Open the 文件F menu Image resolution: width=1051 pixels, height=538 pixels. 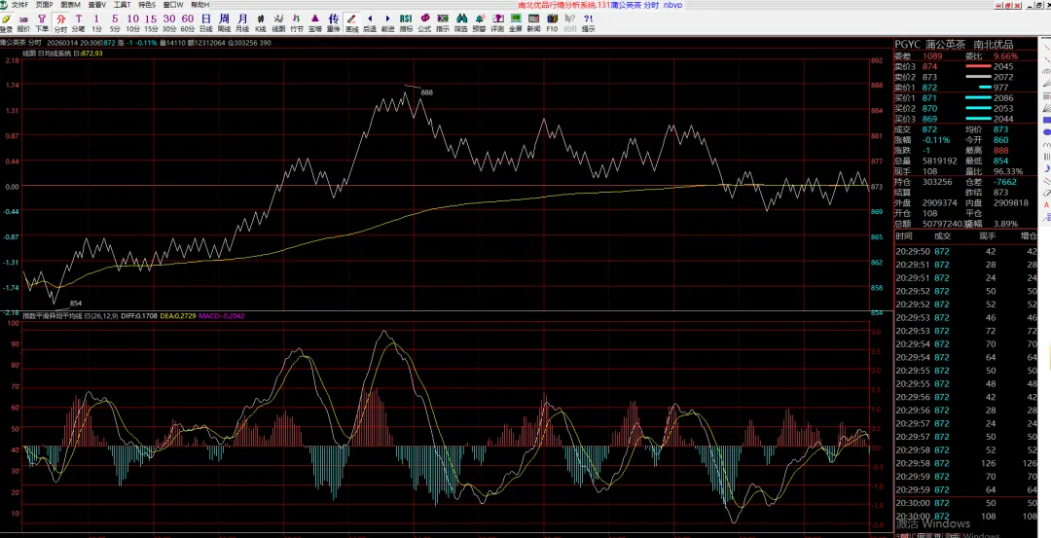(x=18, y=5)
